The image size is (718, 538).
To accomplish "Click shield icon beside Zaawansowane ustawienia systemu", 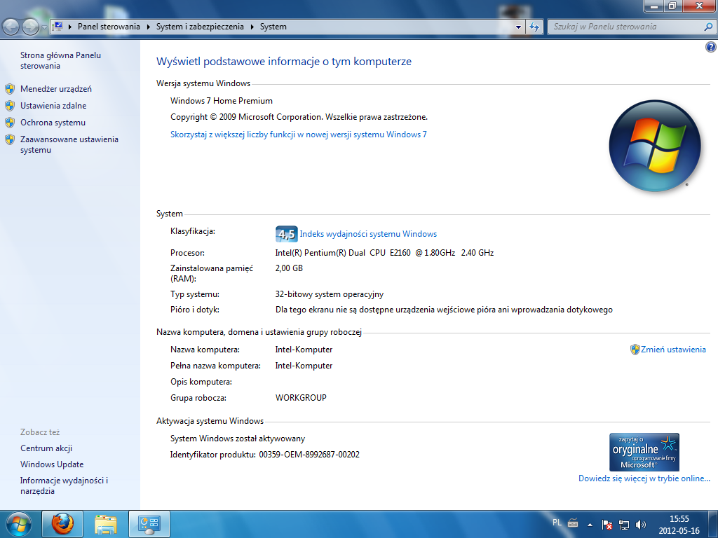I will coord(10,139).
